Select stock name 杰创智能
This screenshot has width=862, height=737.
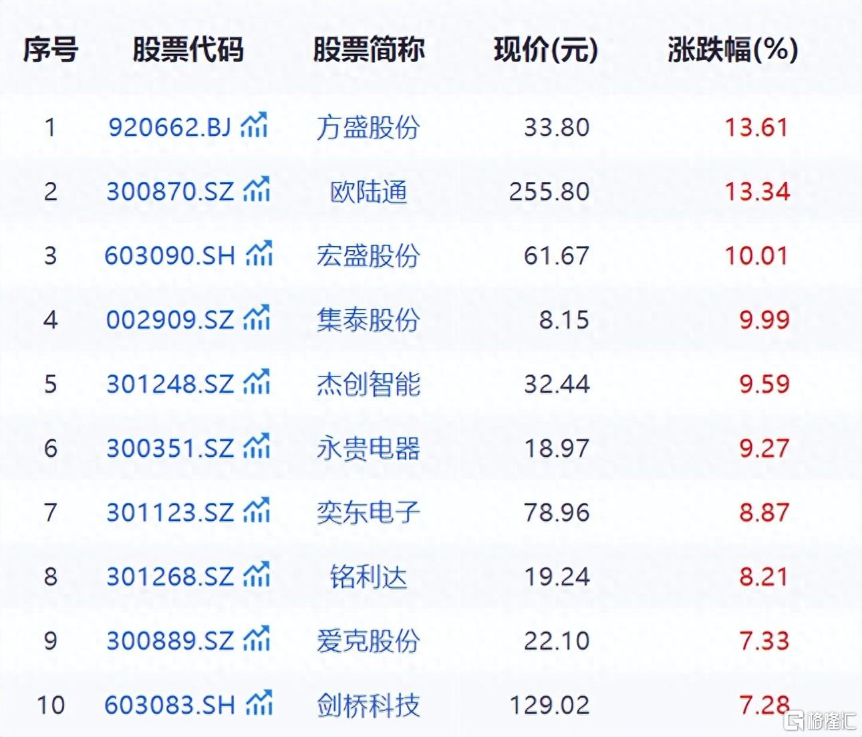click(x=368, y=385)
